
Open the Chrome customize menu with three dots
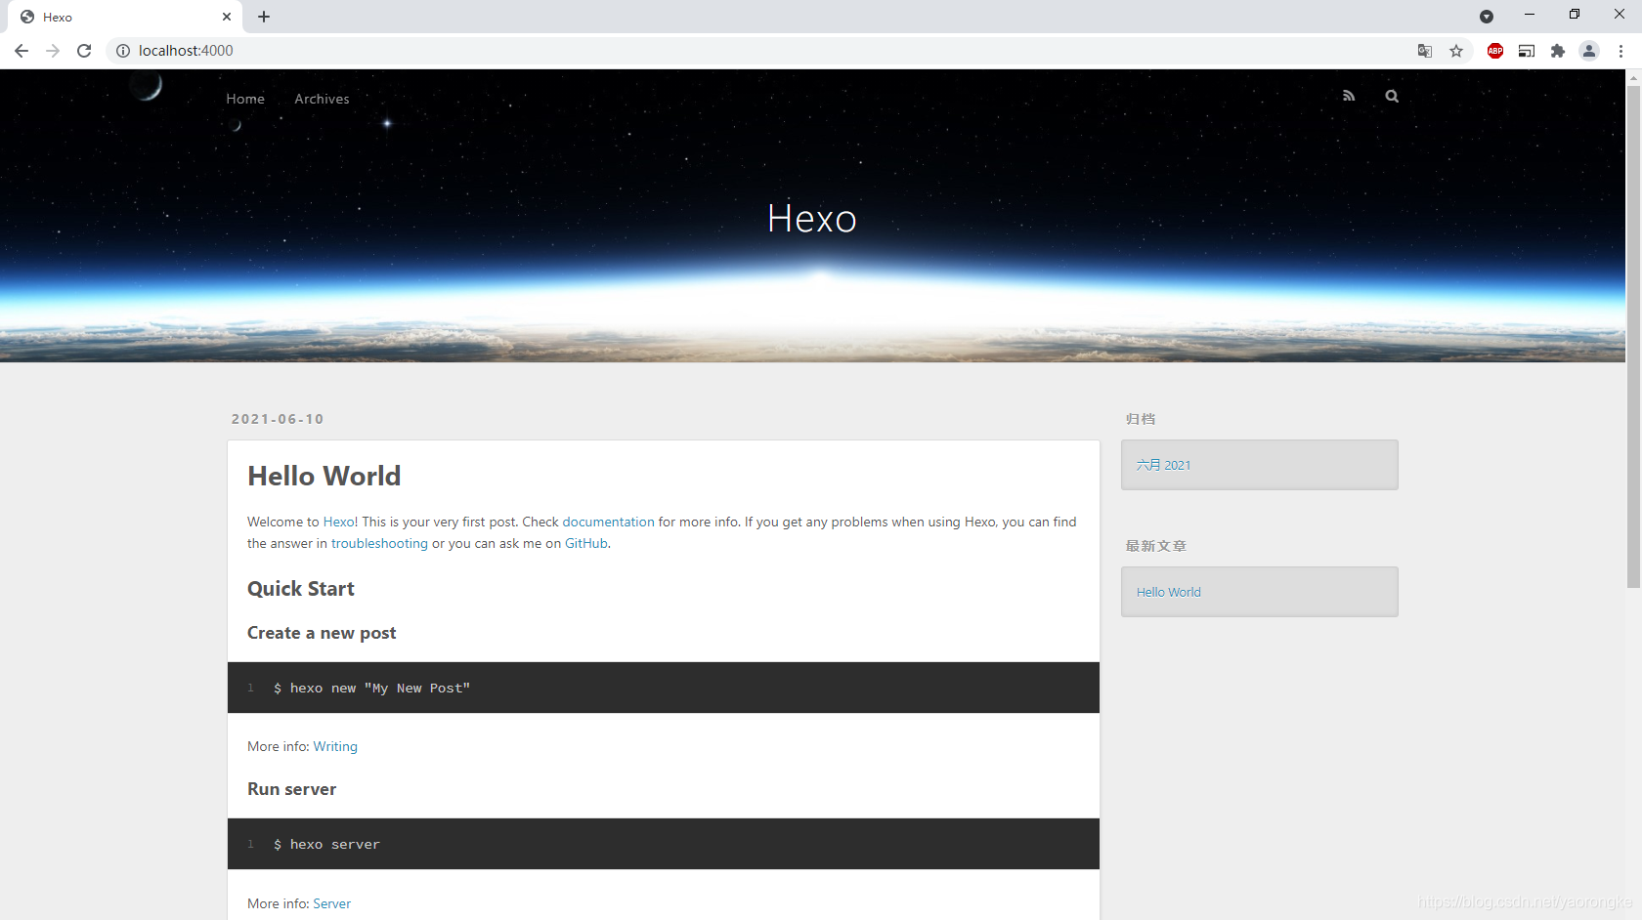[x=1622, y=50]
